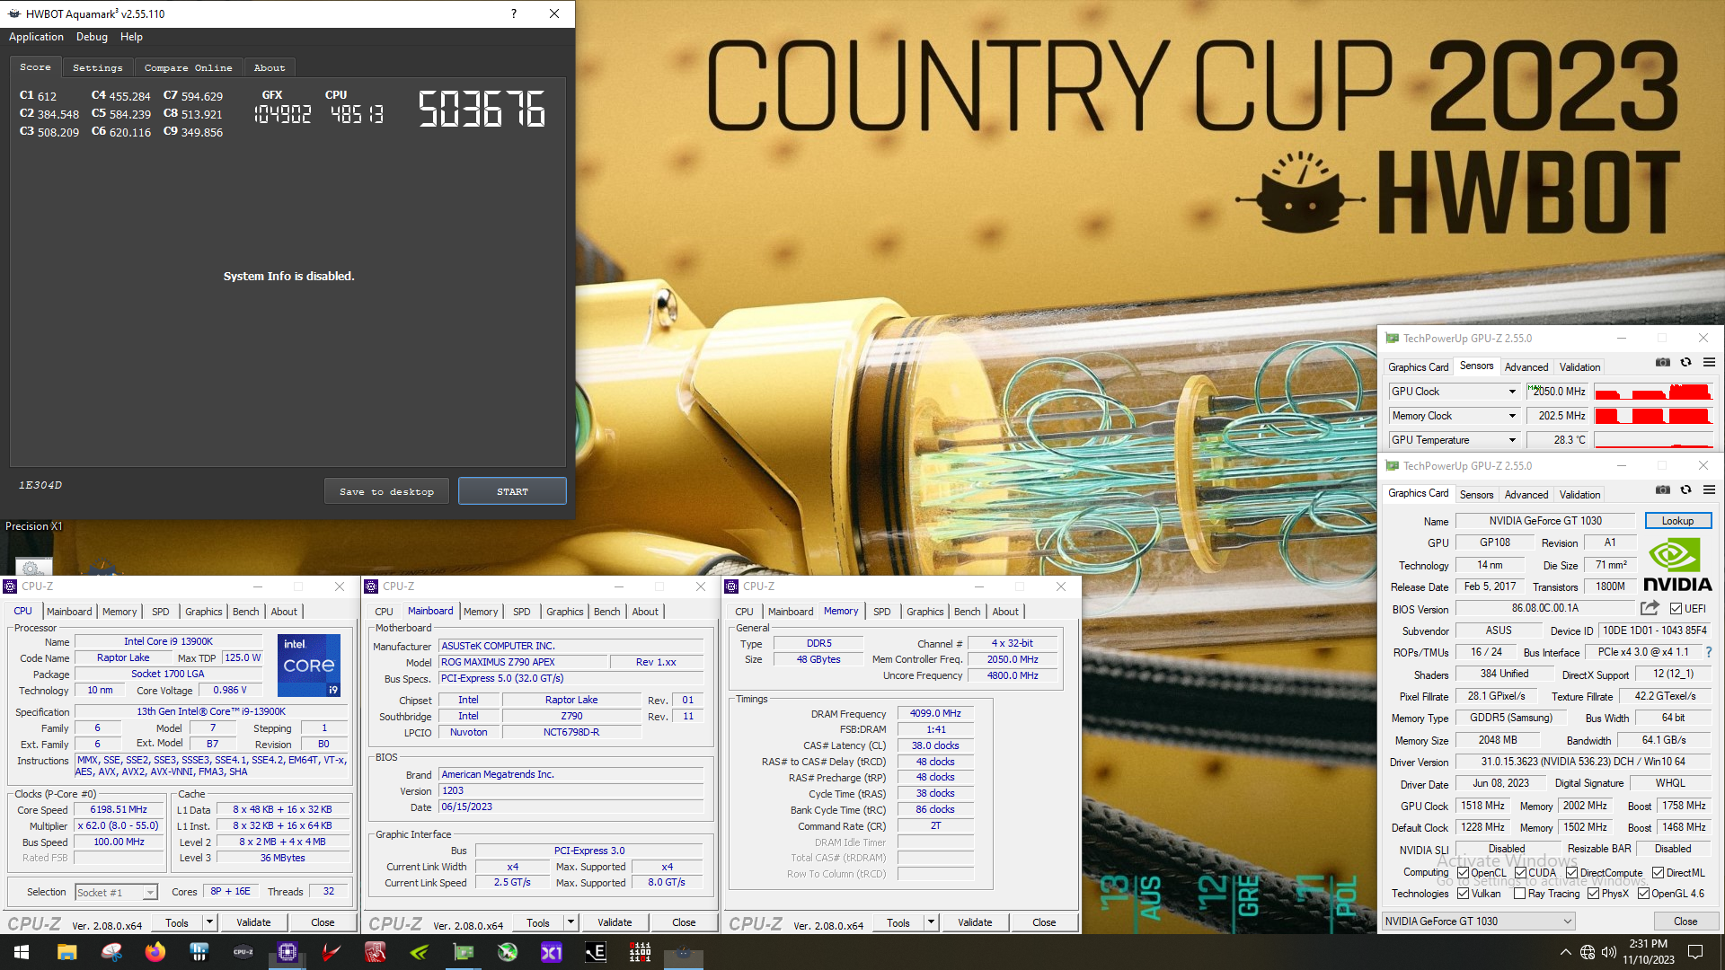Open NVIDIA green logo taskbar icon
The image size is (1725, 970).
point(420,952)
